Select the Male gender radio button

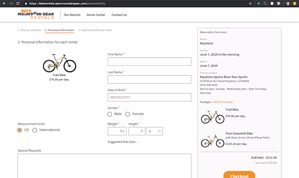tap(110, 114)
